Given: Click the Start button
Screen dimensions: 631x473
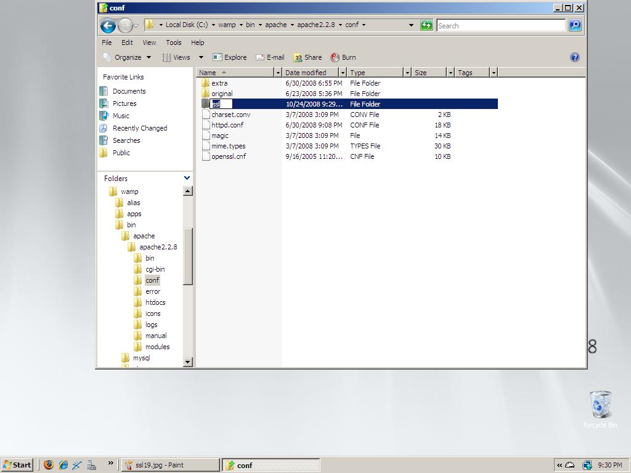Looking at the screenshot, I should pos(17,465).
